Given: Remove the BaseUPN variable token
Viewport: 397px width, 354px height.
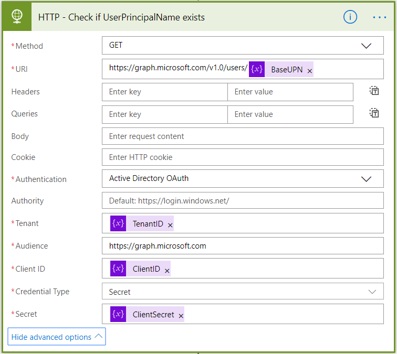Looking at the screenshot, I should (x=310, y=71).
